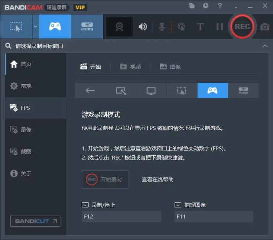This screenshot has height=240, width=273.
Task: Switch to the 视频 tab
Action: click(131, 67)
